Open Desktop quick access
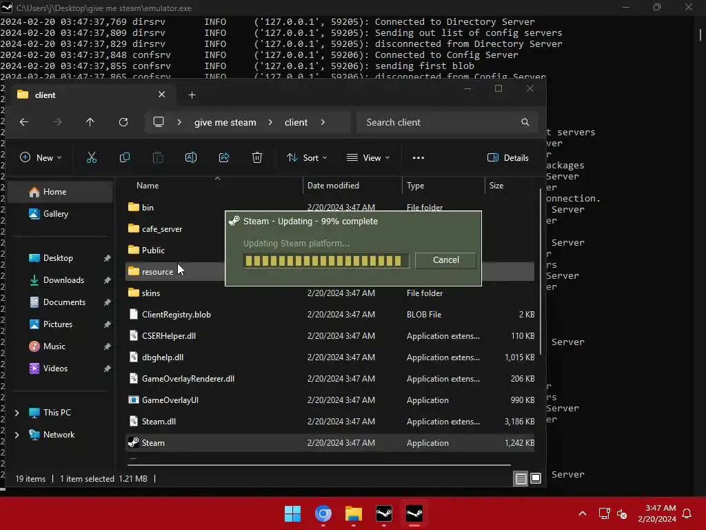Viewport: 706px width, 530px height. coord(61,258)
